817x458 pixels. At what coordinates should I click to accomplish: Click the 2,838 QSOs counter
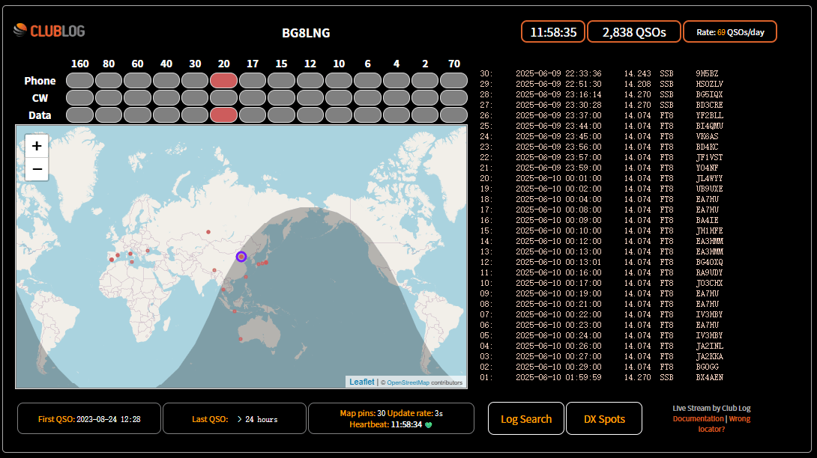(x=634, y=31)
